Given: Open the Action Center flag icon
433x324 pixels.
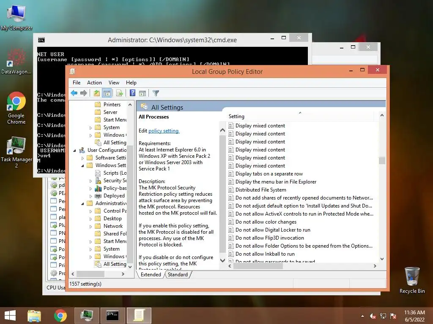Looking at the screenshot, I should (393, 316).
